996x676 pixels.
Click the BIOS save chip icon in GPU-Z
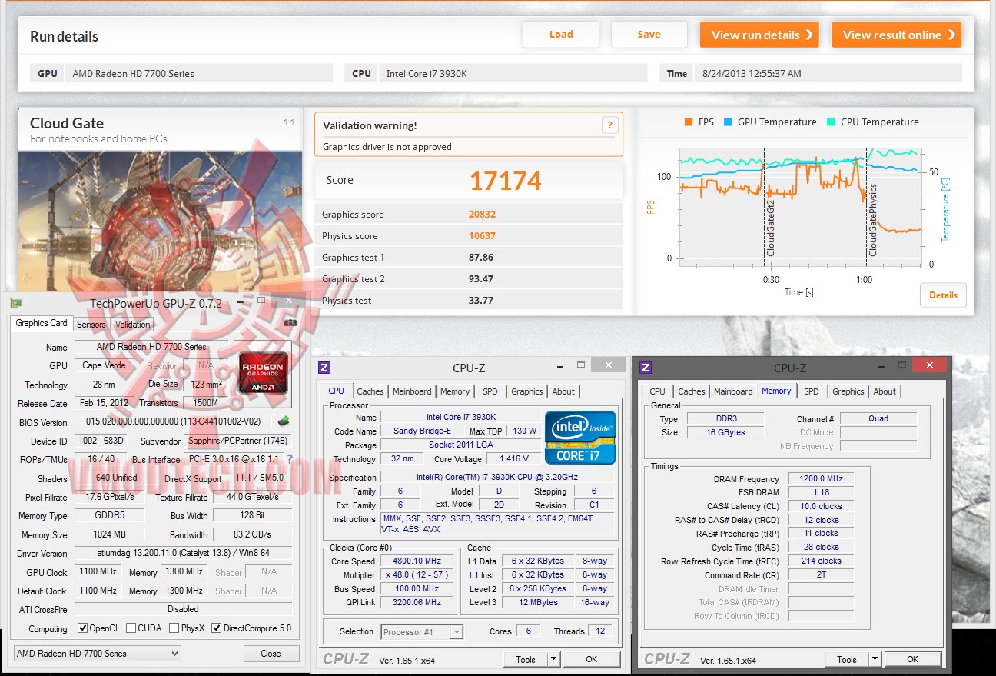tap(284, 421)
